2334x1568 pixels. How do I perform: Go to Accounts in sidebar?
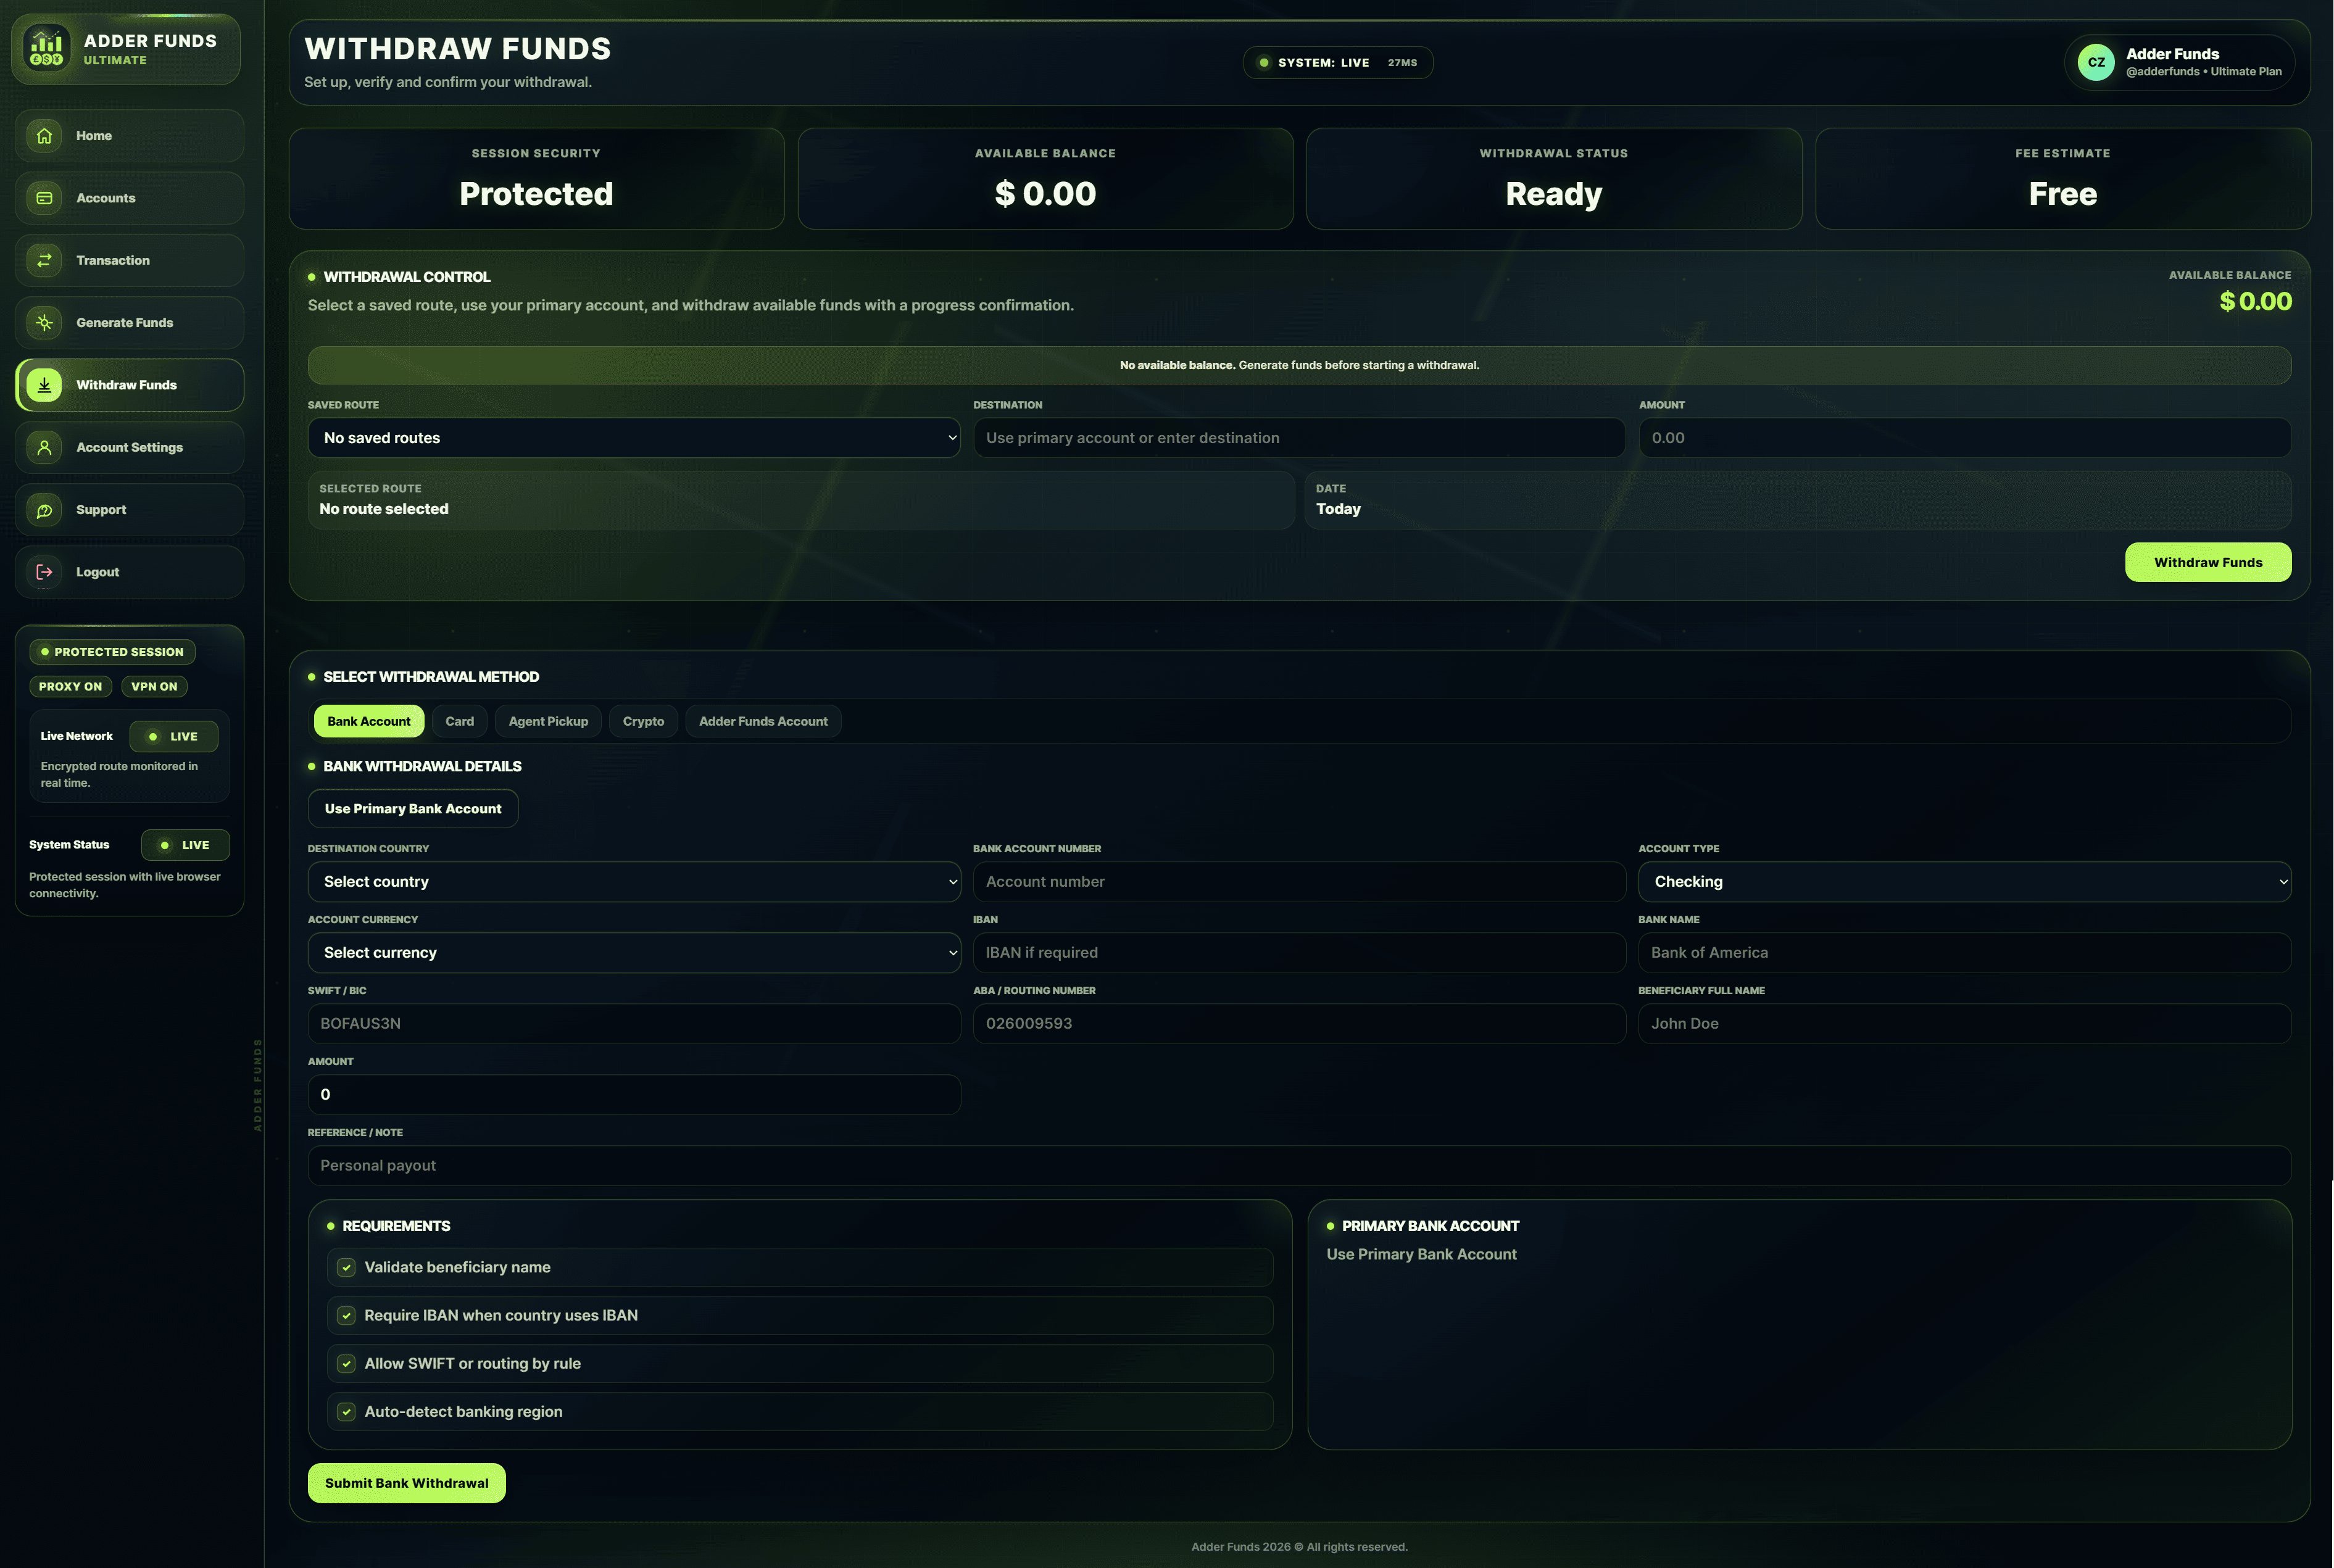tap(129, 198)
